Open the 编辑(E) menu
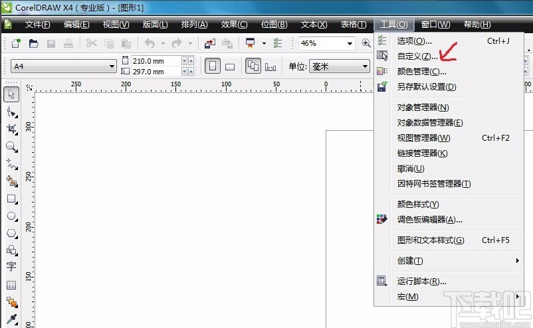Image resolution: width=533 pixels, height=328 pixels. (x=76, y=25)
